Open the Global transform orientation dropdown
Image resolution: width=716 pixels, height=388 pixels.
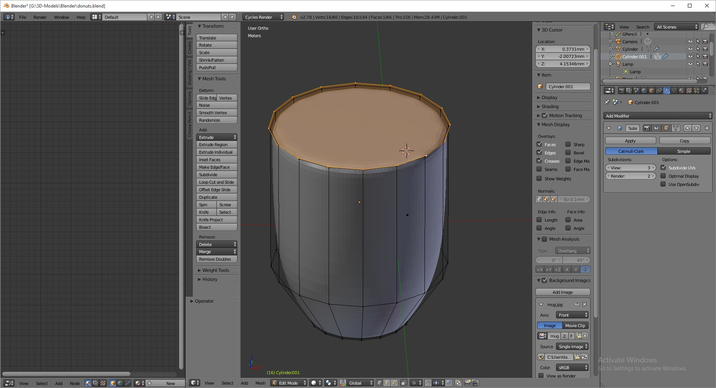click(x=357, y=383)
